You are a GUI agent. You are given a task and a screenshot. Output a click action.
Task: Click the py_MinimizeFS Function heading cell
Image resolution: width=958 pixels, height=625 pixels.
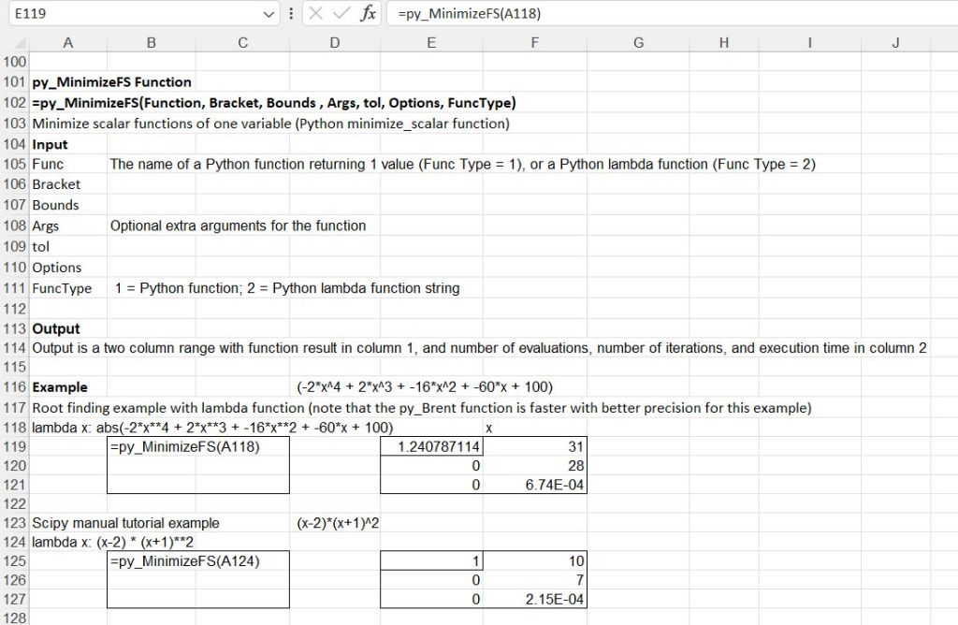click(68, 82)
